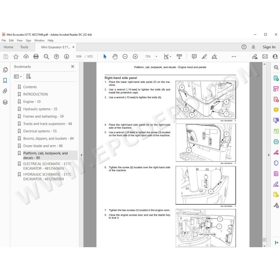Toggle the Bookmarks panel icon
The image size is (280, 280).
pyautogui.click(x=5, y=80)
